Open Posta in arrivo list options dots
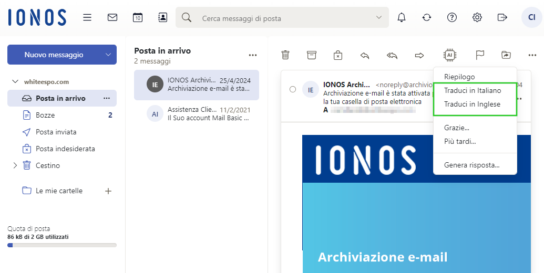This screenshot has height=273, width=544. click(x=253, y=55)
